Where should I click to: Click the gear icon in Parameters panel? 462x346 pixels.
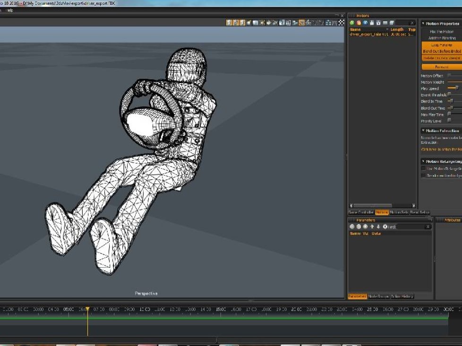(385, 227)
